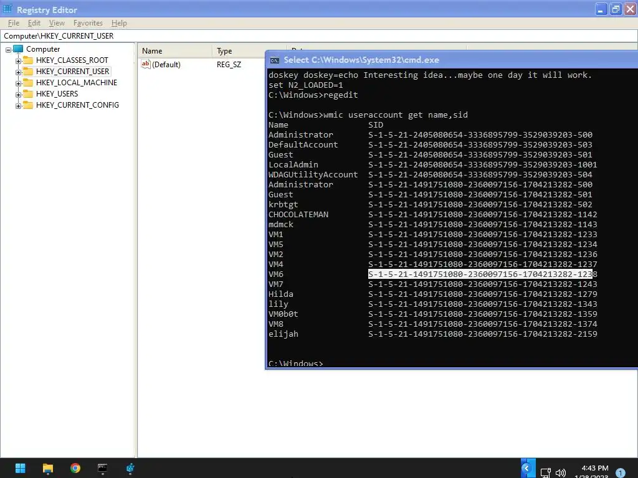Sort by the Name column header

tap(175, 51)
